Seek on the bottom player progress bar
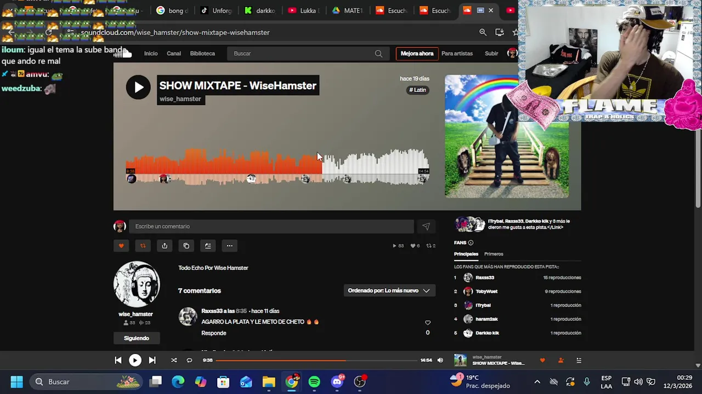This screenshot has width=702, height=394. pyautogui.click(x=316, y=360)
